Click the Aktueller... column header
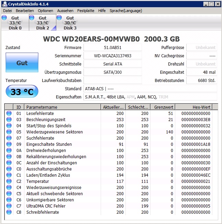 click(113, 107)
